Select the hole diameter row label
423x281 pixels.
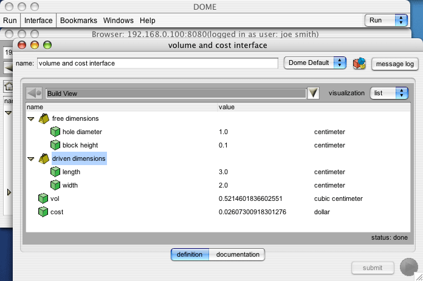pyautogui.click(x=82, y=132)
